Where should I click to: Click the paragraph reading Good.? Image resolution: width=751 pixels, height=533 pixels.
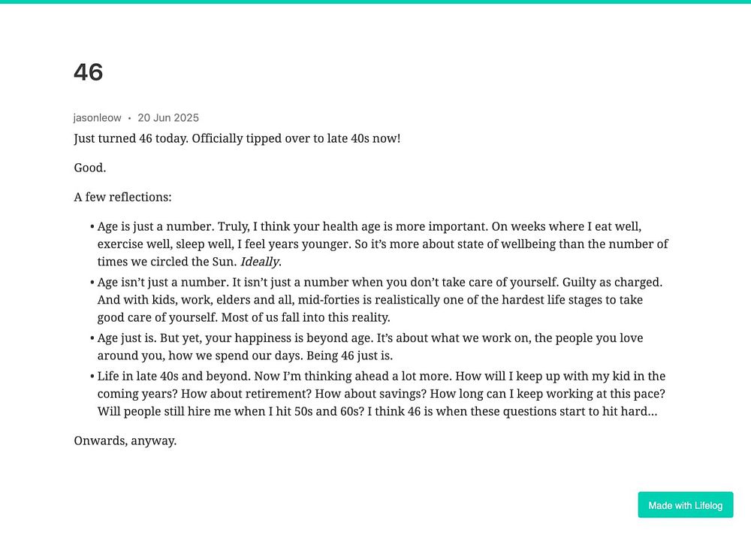[x=90, y=168]
